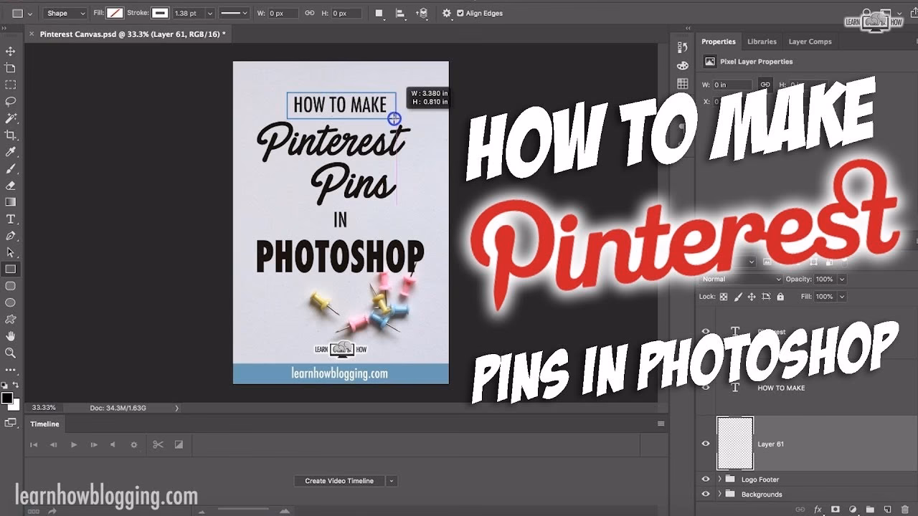Image resolution: width=918 pixels, height=516 pixels.
Task: Switch to the Libraries tab
Action: (762, 42)
